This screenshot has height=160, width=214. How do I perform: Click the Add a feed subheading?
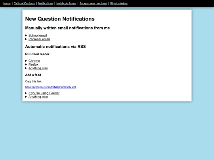click(x=33, y=75)
